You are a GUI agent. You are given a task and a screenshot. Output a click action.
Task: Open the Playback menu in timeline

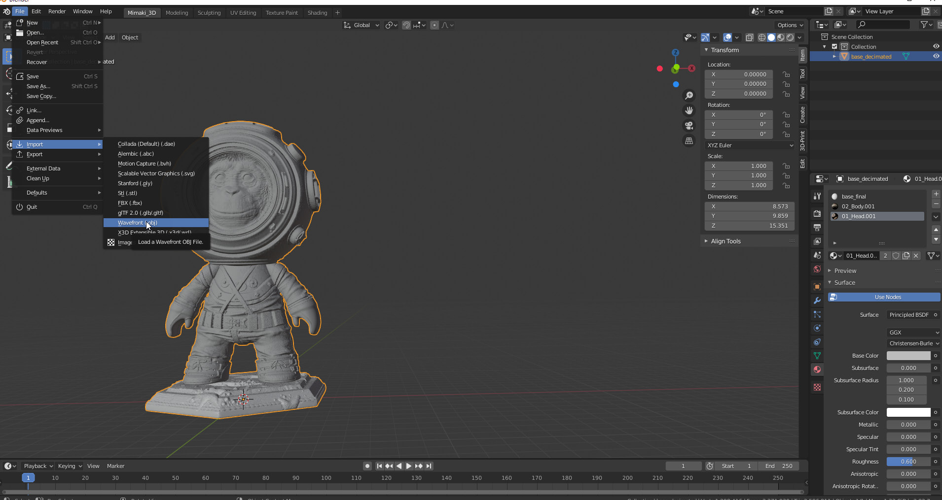click(38, 466)
